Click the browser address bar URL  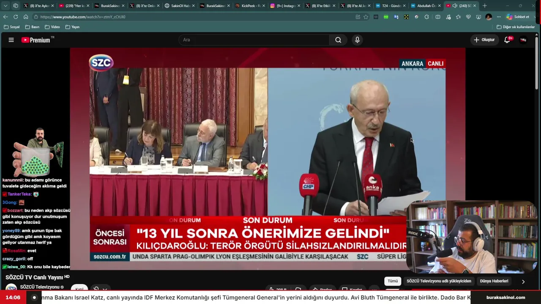coord(83,17)
